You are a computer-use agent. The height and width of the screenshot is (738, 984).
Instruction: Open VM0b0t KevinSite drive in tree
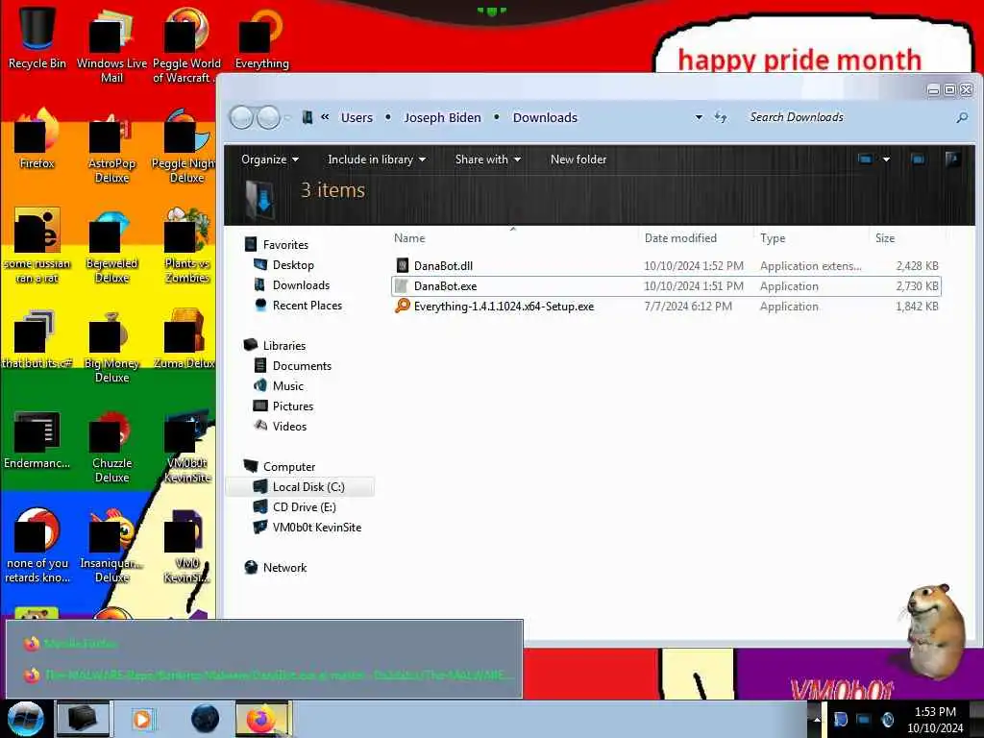coord(316,528)
